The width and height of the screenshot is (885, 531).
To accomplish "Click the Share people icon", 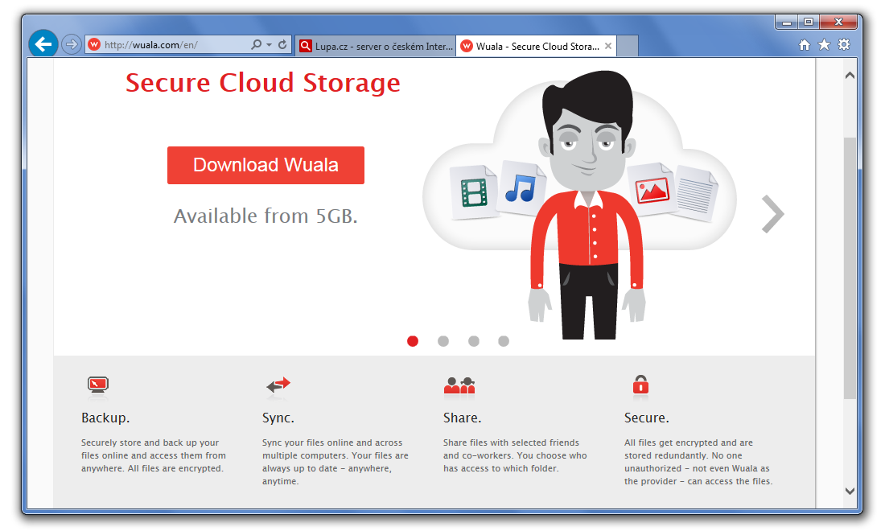I will pos(459,385).
